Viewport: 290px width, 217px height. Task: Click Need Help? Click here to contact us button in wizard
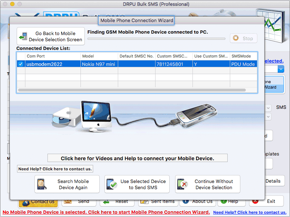tap(55, 169)
